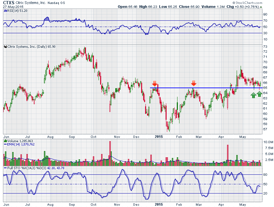Click the 'Citrix Systems, Inc. (Daily) 65.90' legend
This screenshot has height=207, width=274.
[x=31, y=47]
